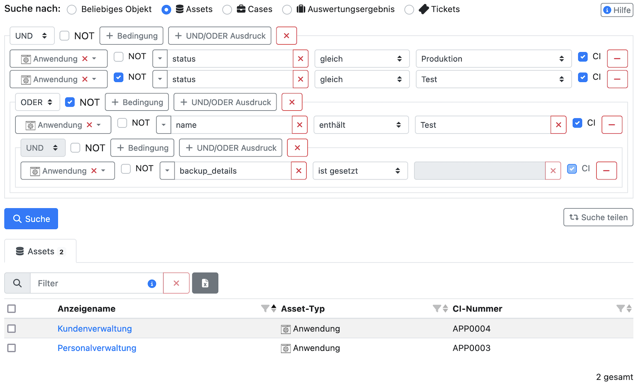This screenshot has width=637, height=386.
Task: Delete the backup_details condition row
Action: [606, 171]
